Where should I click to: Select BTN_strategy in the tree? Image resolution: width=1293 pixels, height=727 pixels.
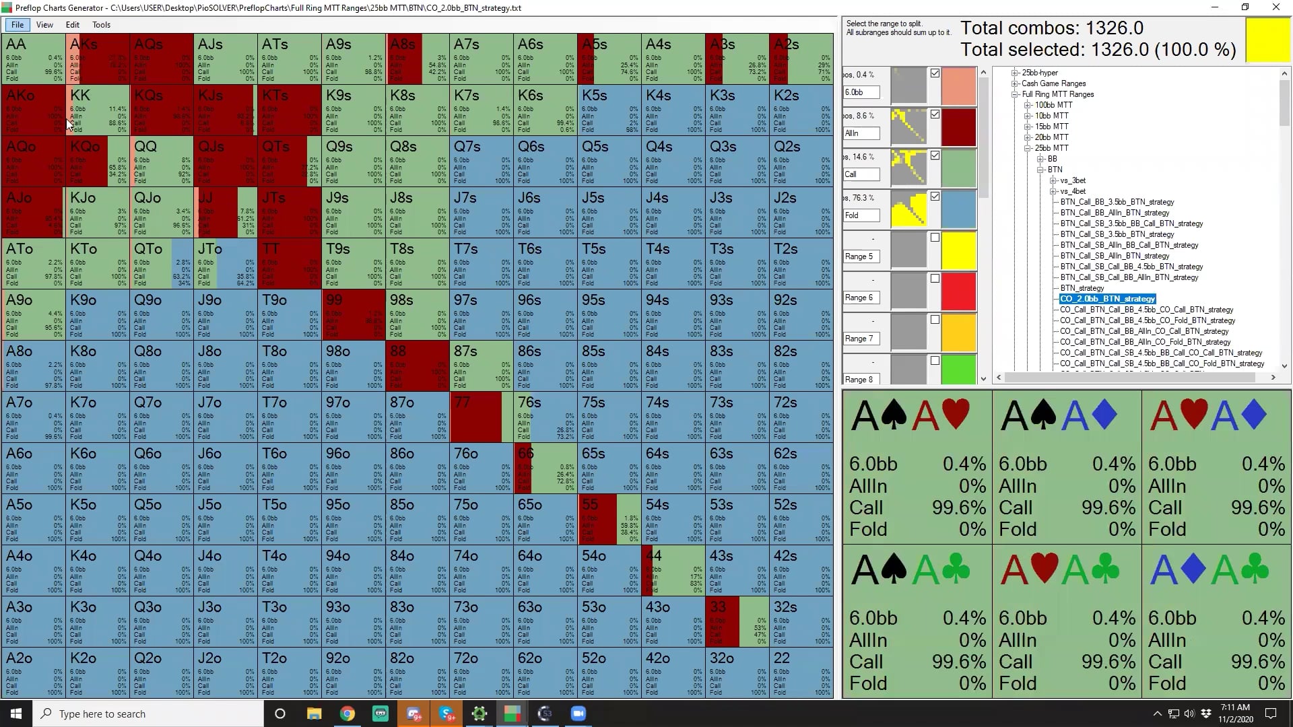coord(1082,288)
